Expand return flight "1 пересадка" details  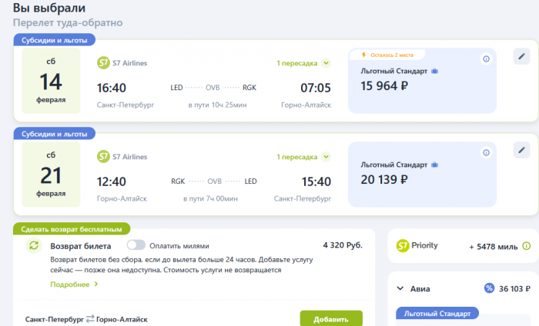(x=326, y=157)
